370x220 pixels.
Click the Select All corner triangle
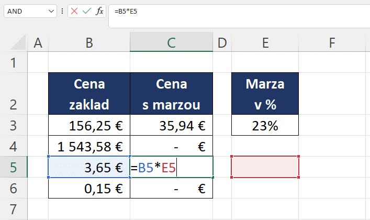pyautogui.click(x=18, y=42)
